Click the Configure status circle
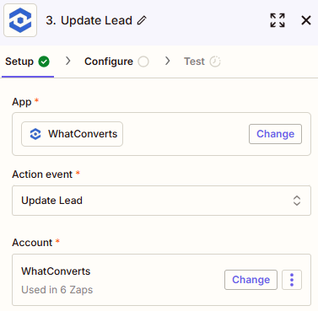This screenshot has width=318, height=311. (143, 62)
